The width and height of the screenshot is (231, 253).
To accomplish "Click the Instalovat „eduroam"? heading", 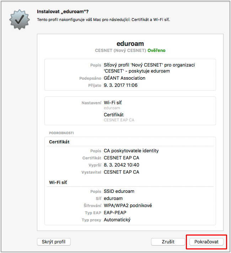I will tap(63, 12).
